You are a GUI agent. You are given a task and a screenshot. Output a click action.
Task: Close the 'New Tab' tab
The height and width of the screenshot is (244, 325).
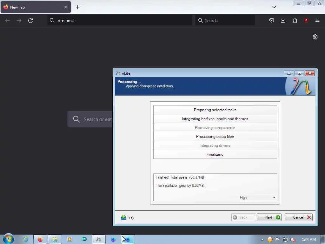pyautogui.click(x=66, y=7)
